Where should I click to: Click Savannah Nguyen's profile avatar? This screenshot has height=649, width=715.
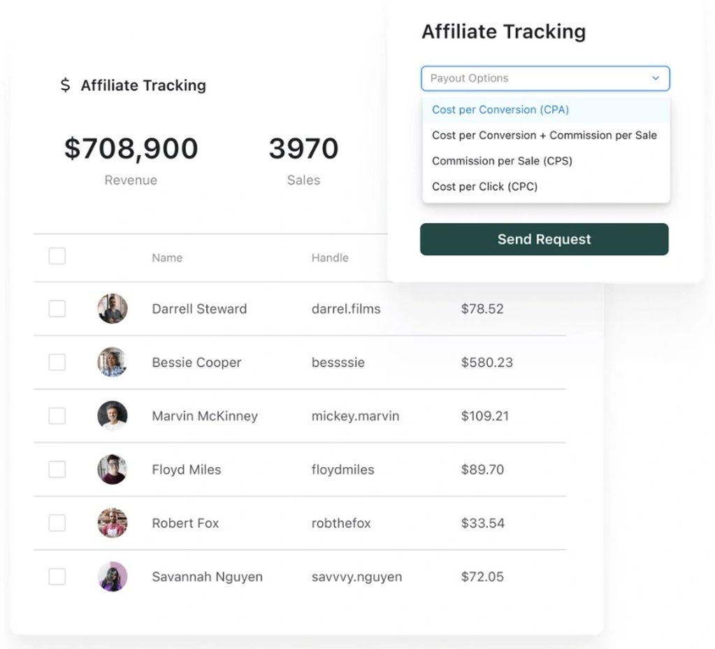[x=112, y=577]
